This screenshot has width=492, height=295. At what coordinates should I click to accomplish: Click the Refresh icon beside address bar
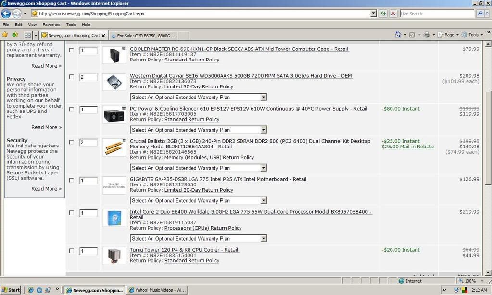(383, 13)
